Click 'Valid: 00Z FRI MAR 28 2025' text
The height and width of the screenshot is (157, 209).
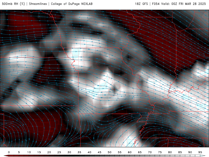[184, 4]
